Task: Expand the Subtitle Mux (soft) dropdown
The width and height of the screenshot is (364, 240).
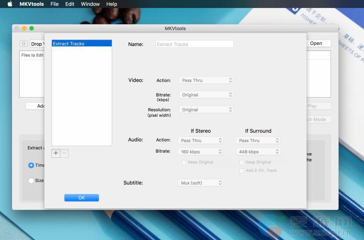Action: coord(201,183)
